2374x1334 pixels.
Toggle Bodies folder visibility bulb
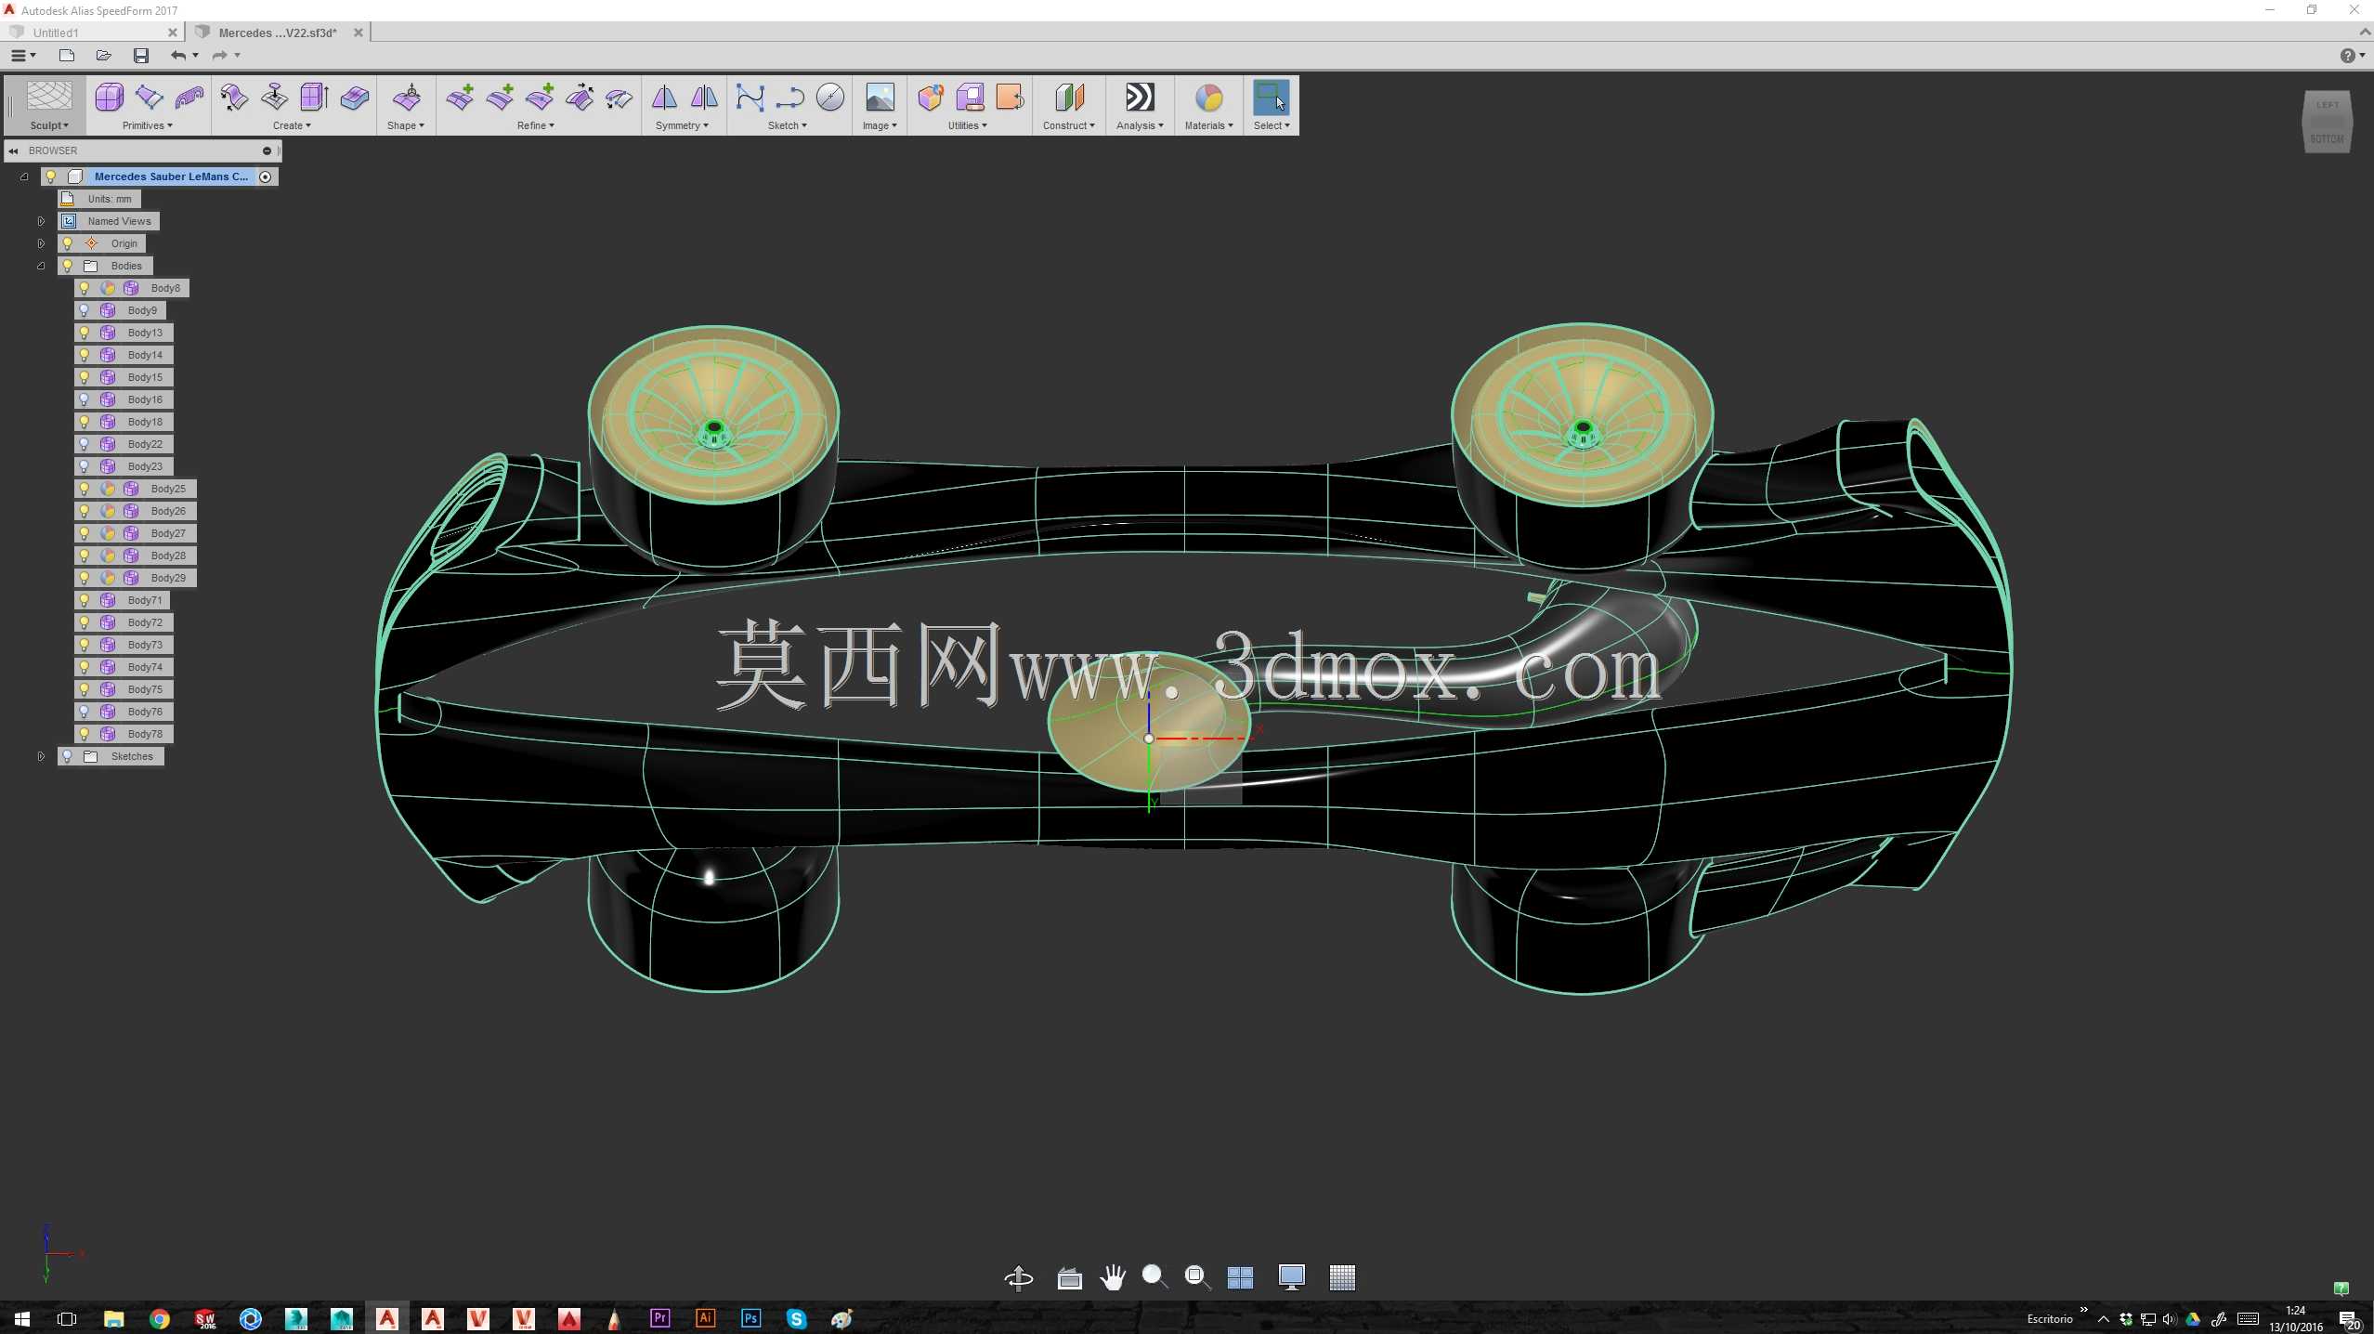pyautogui.click(x=67, y=266)
